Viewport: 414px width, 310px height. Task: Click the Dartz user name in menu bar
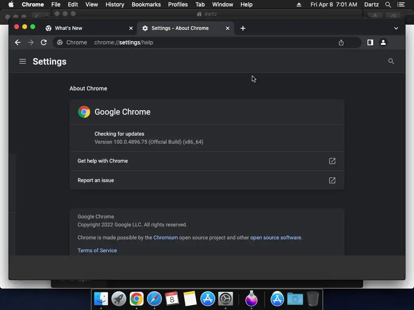click(372, 4)
